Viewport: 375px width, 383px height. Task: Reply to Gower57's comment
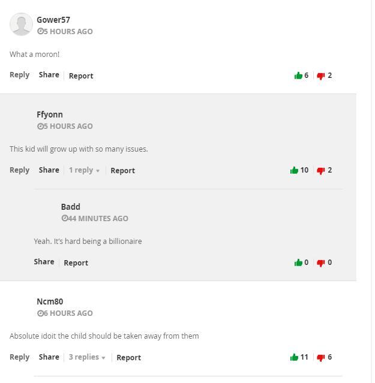point(19,75)
